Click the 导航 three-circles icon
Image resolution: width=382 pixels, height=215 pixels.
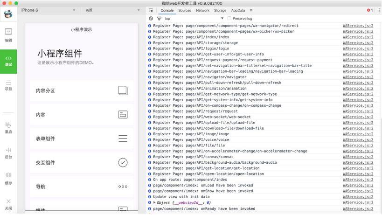(x=123, y=187)
